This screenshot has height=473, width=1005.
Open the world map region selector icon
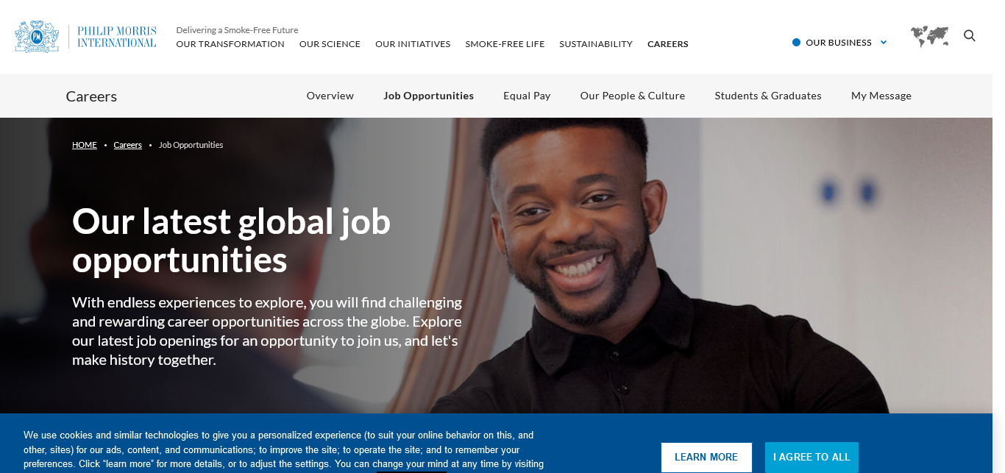(929, 36)
